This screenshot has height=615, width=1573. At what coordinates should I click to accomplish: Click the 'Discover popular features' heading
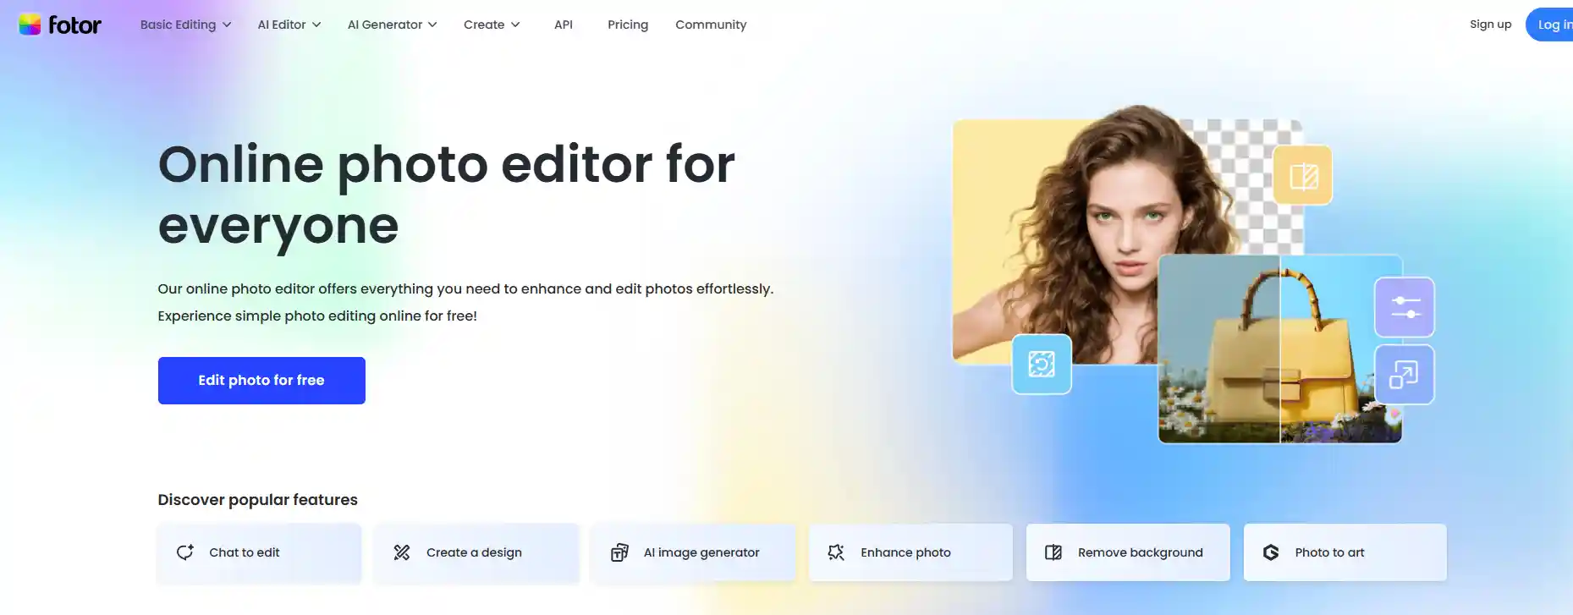[257, 500]
